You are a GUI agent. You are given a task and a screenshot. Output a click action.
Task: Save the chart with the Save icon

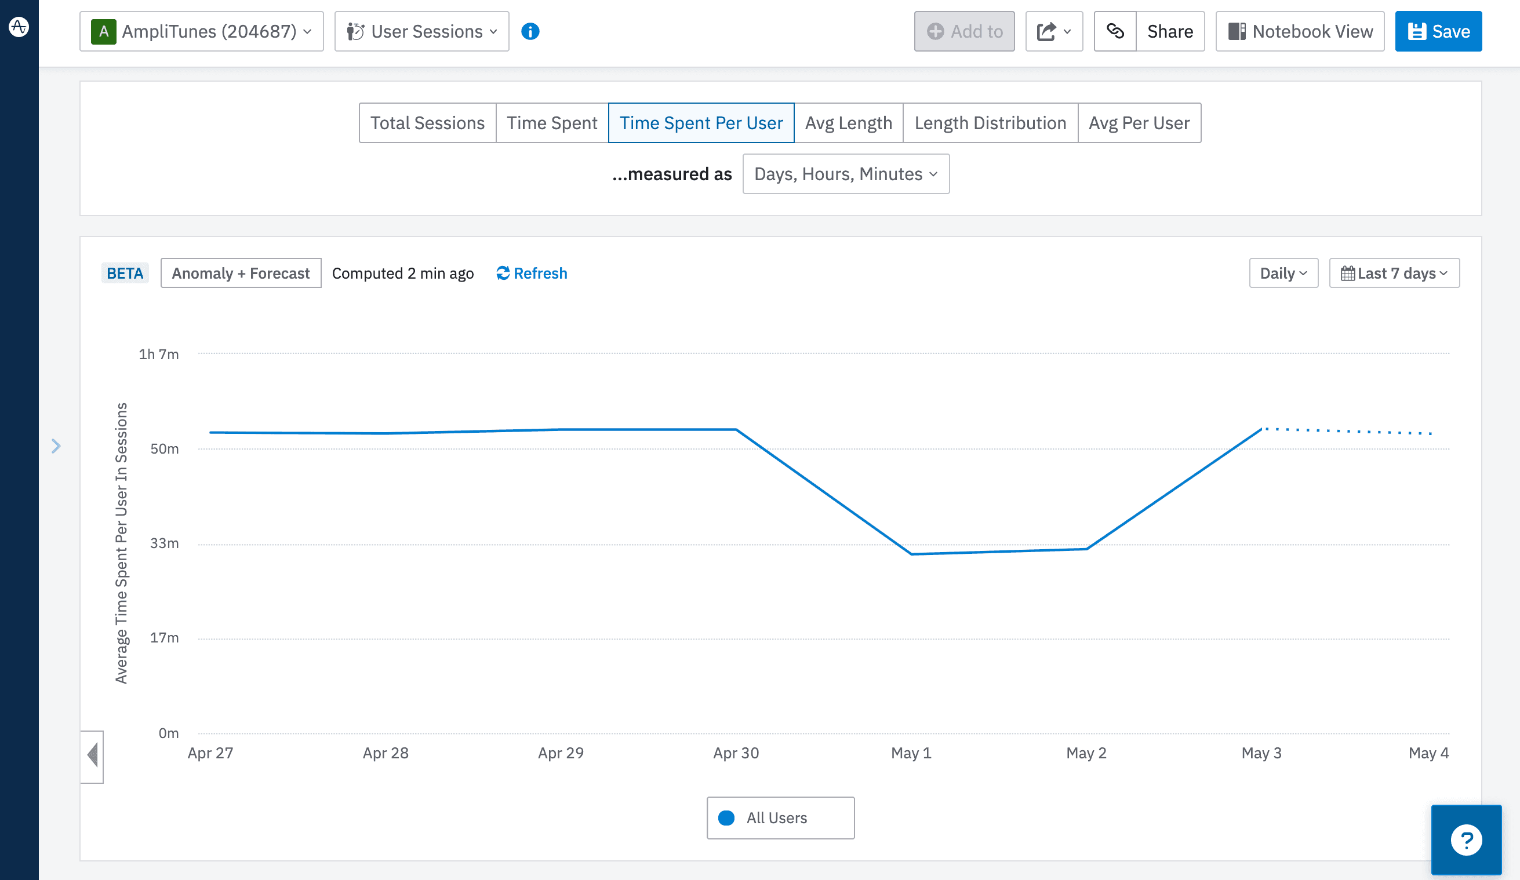click(1418, 31)
